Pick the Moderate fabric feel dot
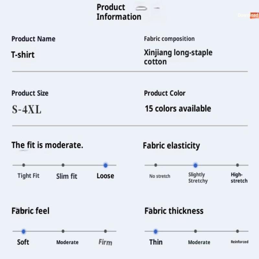This screenshot has height=259, width=259. 63,231
